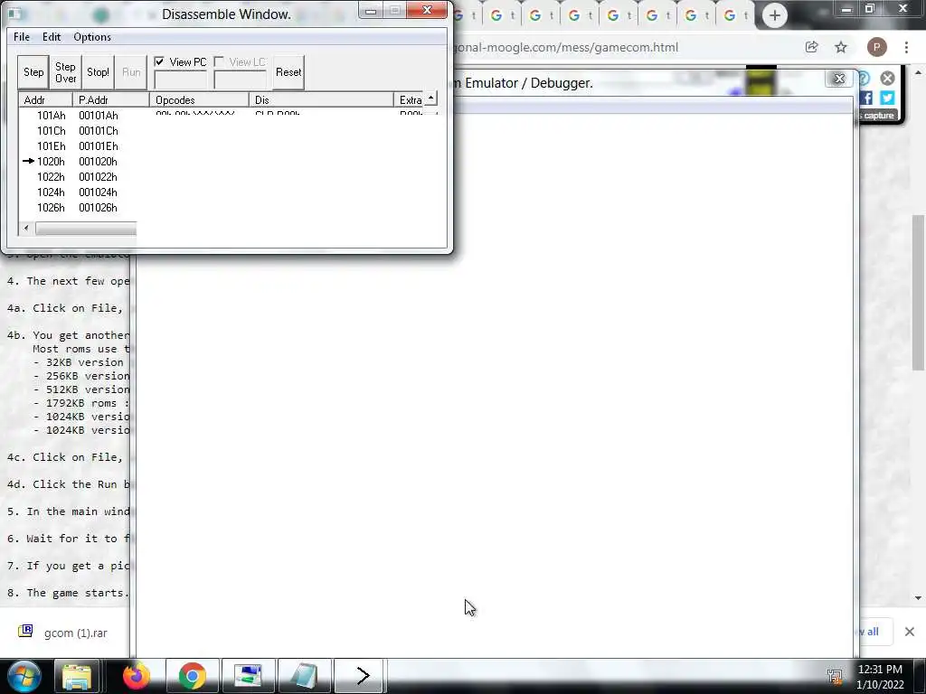Open the notepad taskbar app
This screenshot has width=926, height=694.
304,676
